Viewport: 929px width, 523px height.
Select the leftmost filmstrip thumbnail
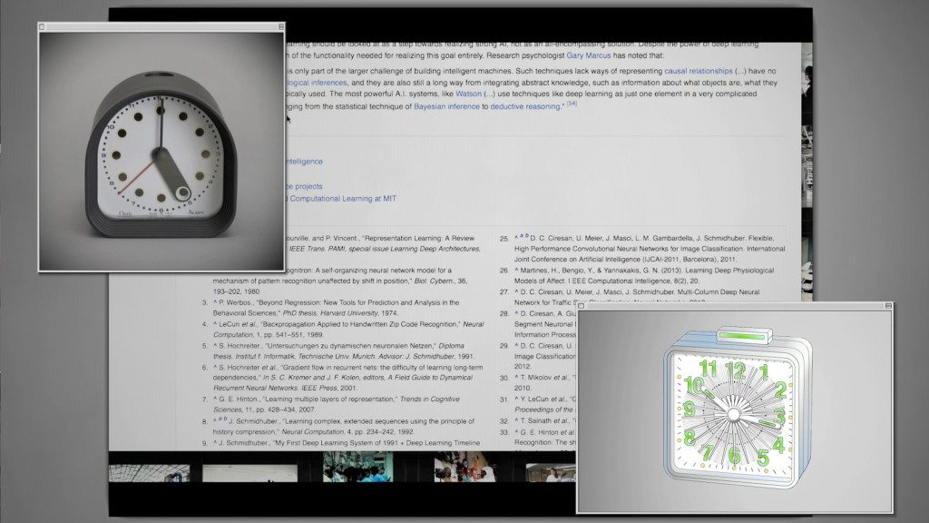click(150, 472)
